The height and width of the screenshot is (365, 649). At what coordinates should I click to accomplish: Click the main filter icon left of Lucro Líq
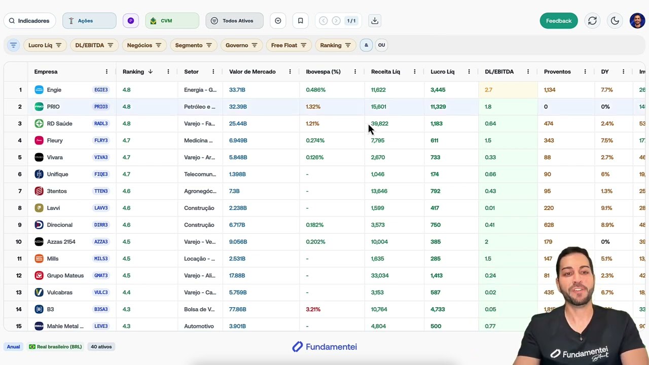click(x=14, y=45)
